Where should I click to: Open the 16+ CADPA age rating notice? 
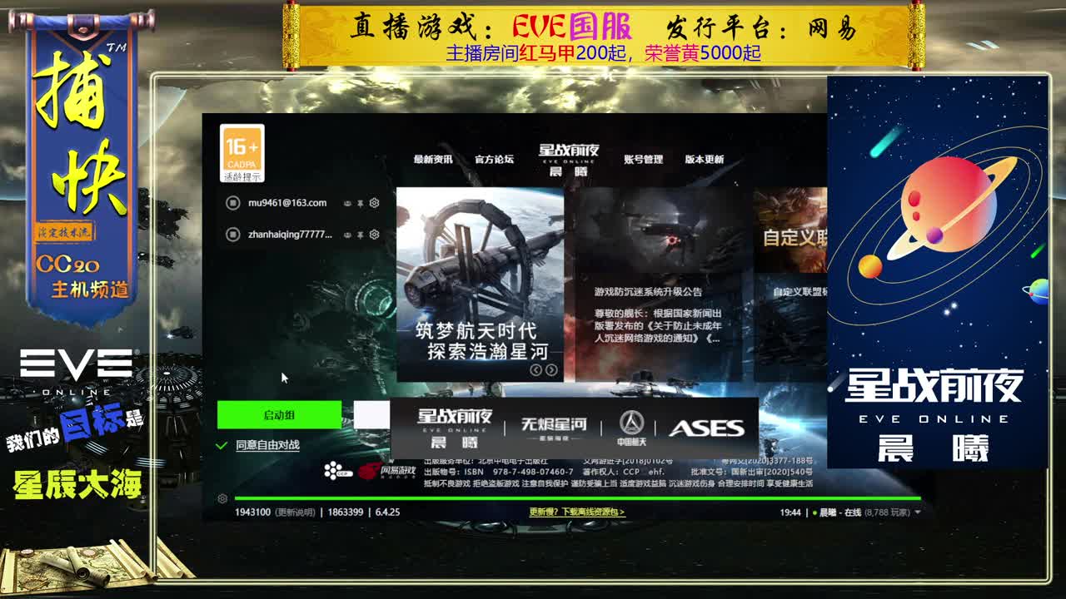pos(242,154)
